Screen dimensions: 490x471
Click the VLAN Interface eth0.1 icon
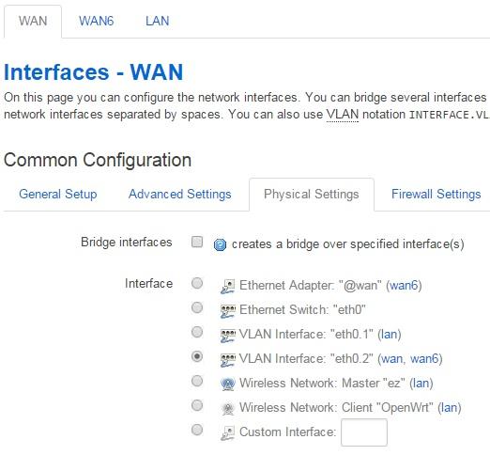coord(227,335)
